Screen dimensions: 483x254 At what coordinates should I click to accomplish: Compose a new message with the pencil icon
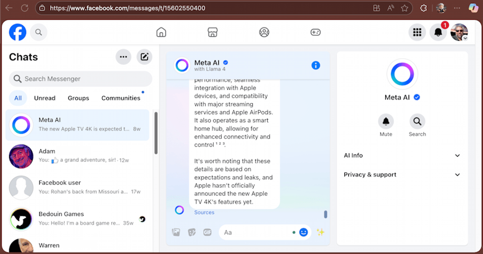point(144,57)
